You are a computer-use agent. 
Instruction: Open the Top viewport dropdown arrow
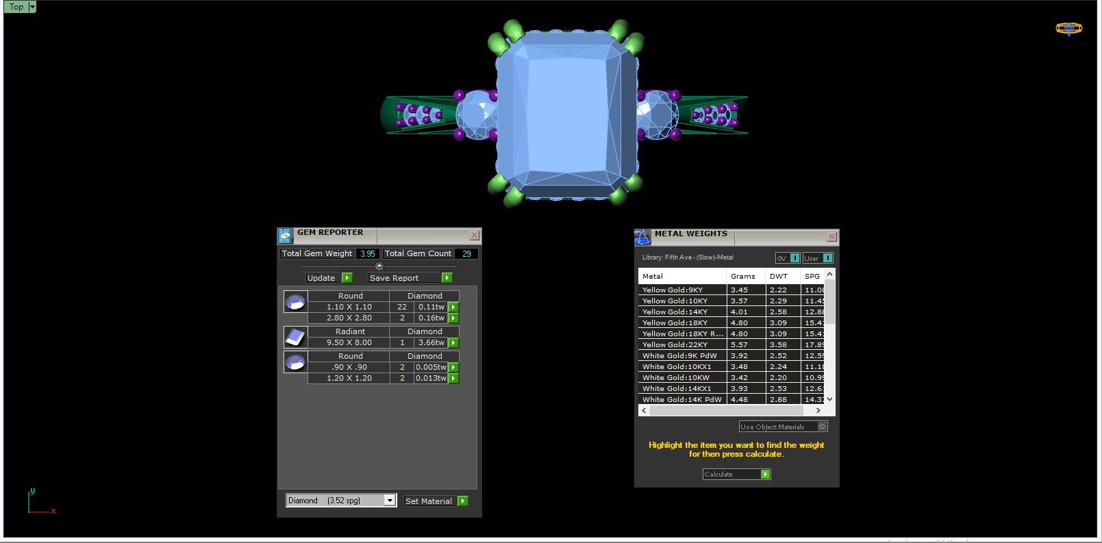point(32,7)
